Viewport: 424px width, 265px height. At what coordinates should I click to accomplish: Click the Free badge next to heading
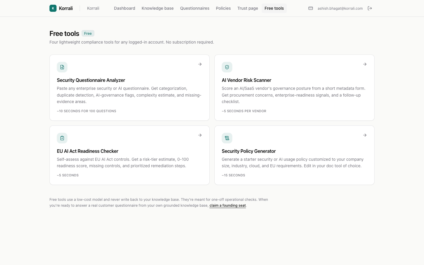coord(88,33)
